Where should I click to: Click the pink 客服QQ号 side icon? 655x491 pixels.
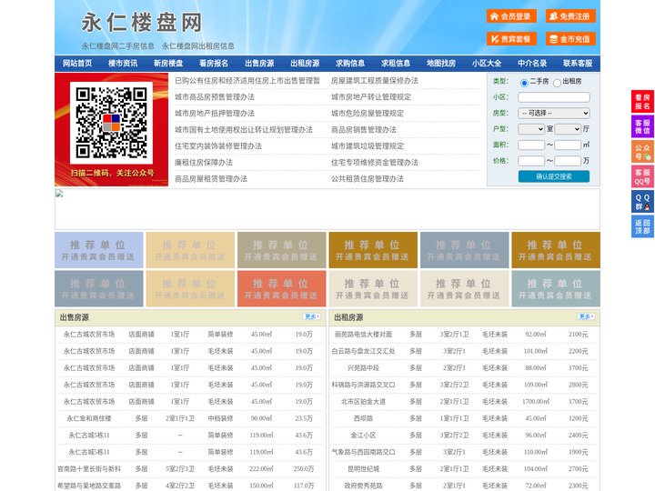point(642,176)
